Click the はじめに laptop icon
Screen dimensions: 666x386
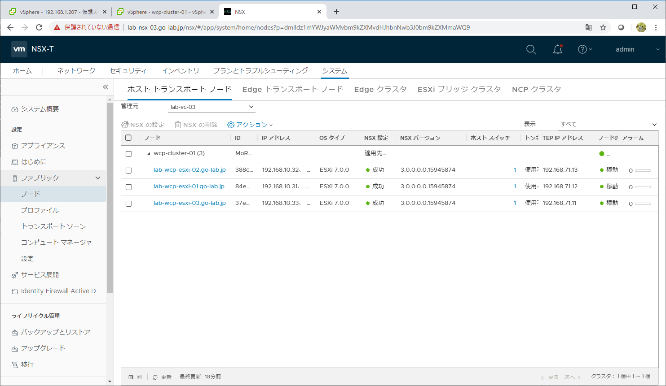15,162
